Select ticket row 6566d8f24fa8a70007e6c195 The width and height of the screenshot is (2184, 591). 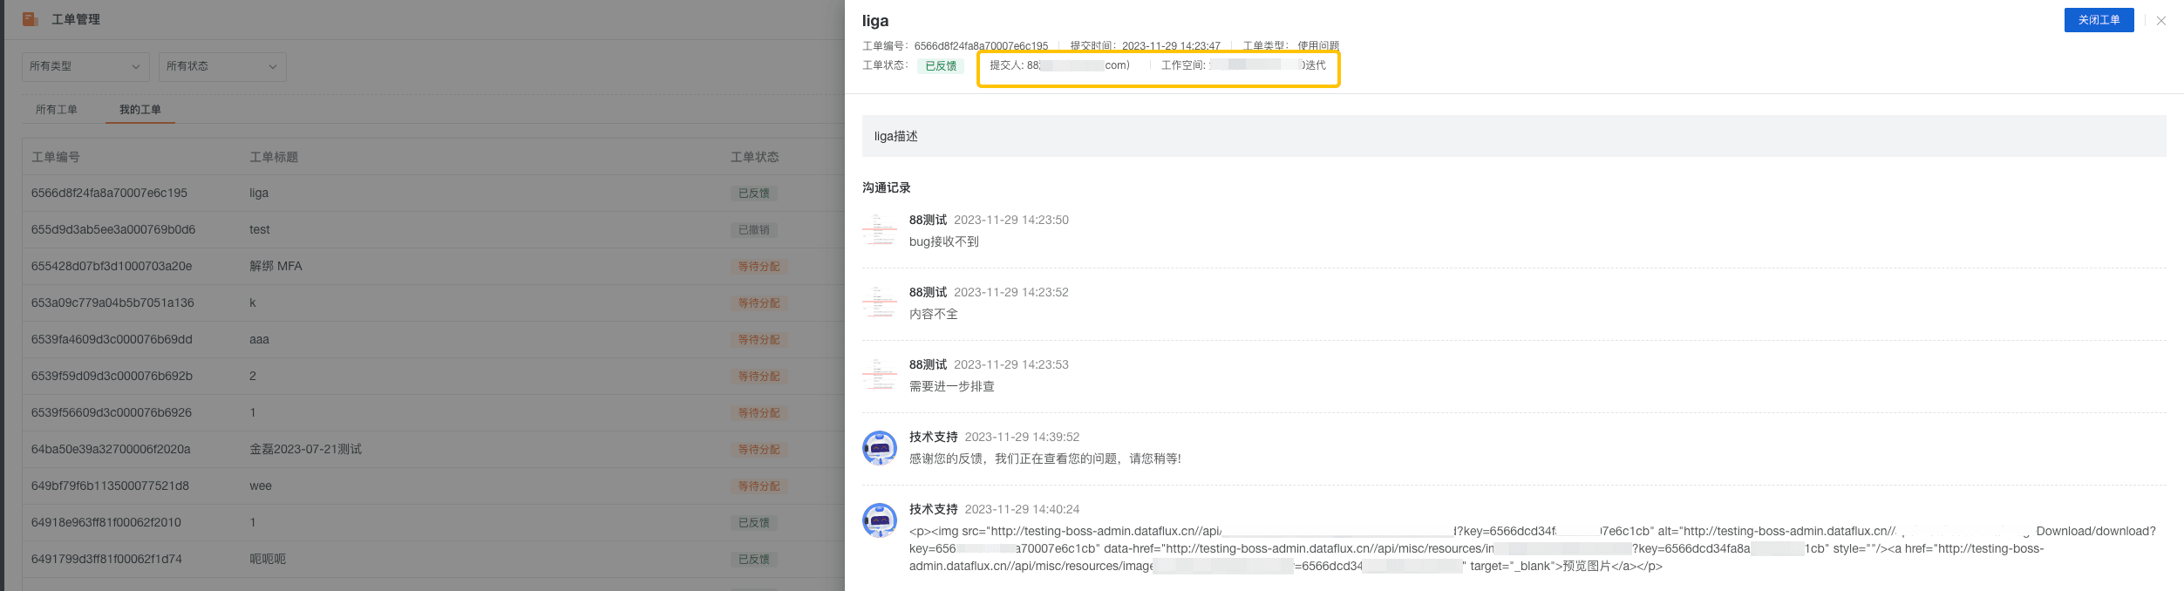pyautogui.click(x=432, y=193)
